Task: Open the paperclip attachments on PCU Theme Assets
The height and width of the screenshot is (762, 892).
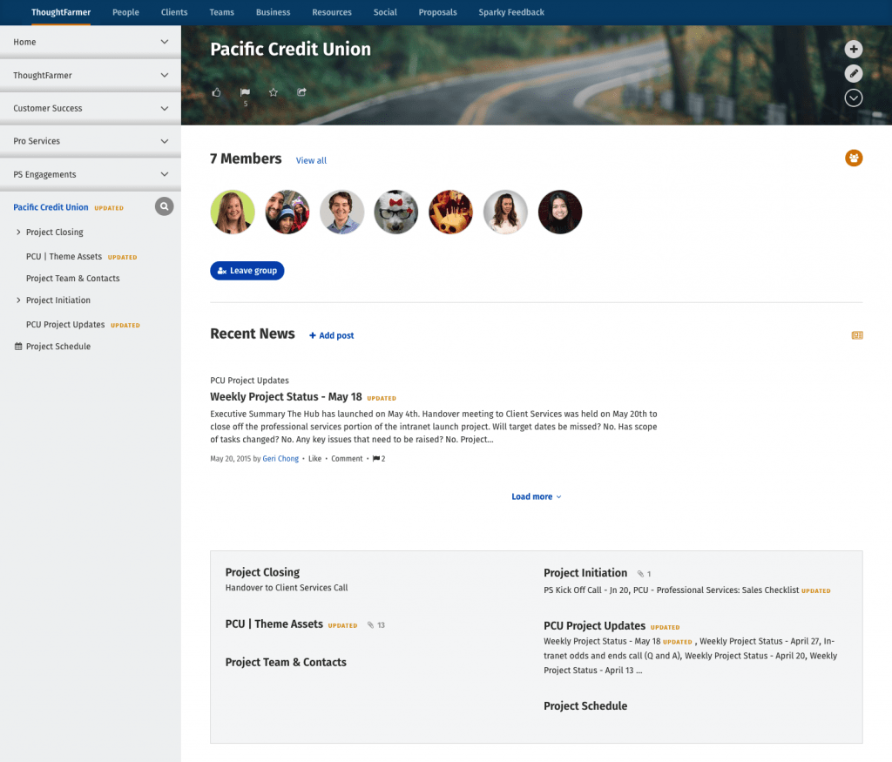Action: (369, 624)
